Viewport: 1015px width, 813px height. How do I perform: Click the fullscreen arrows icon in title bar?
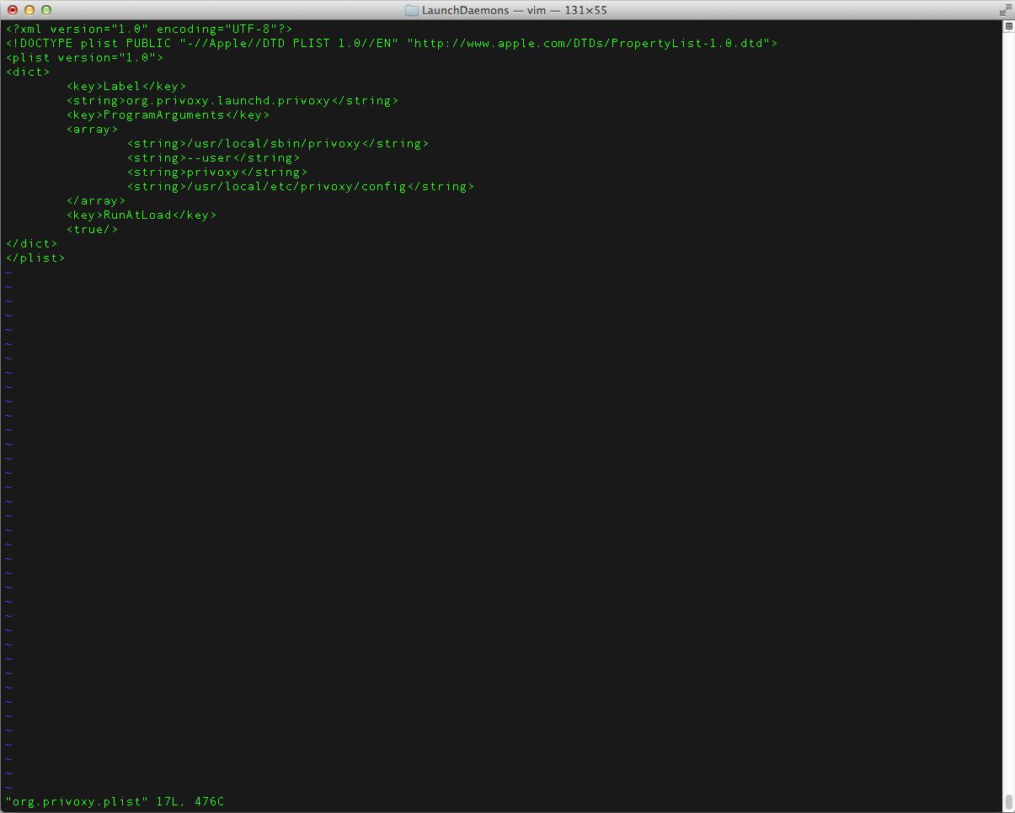pyautogui.click(x=1005, y=10)
